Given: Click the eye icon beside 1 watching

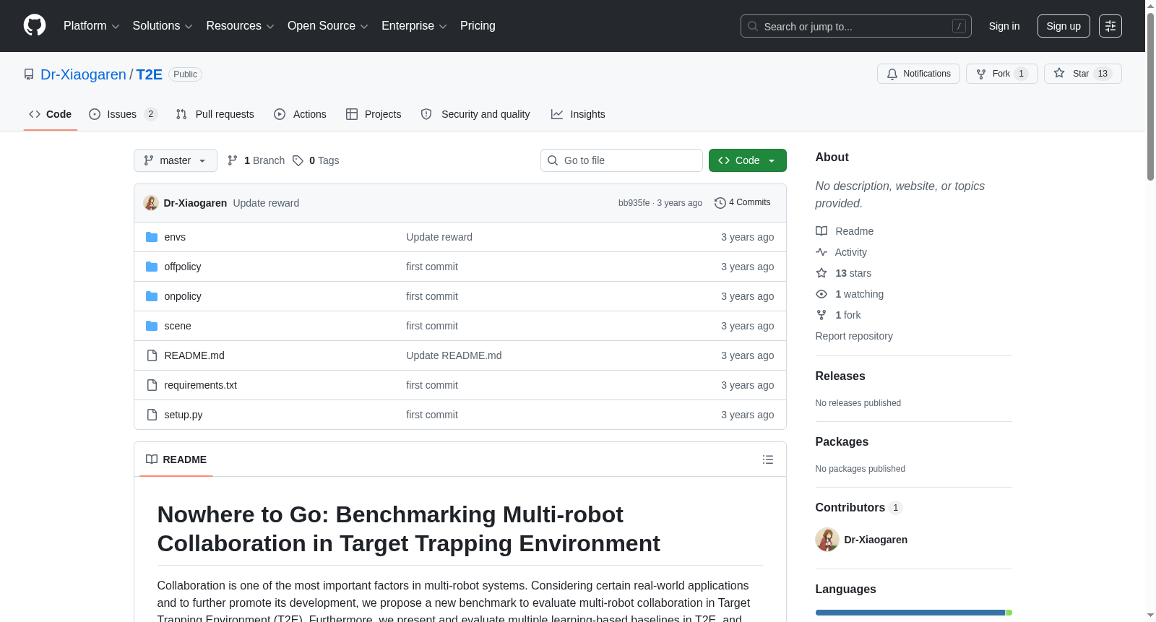Looking at the screenshot, I should pos(821,294).
